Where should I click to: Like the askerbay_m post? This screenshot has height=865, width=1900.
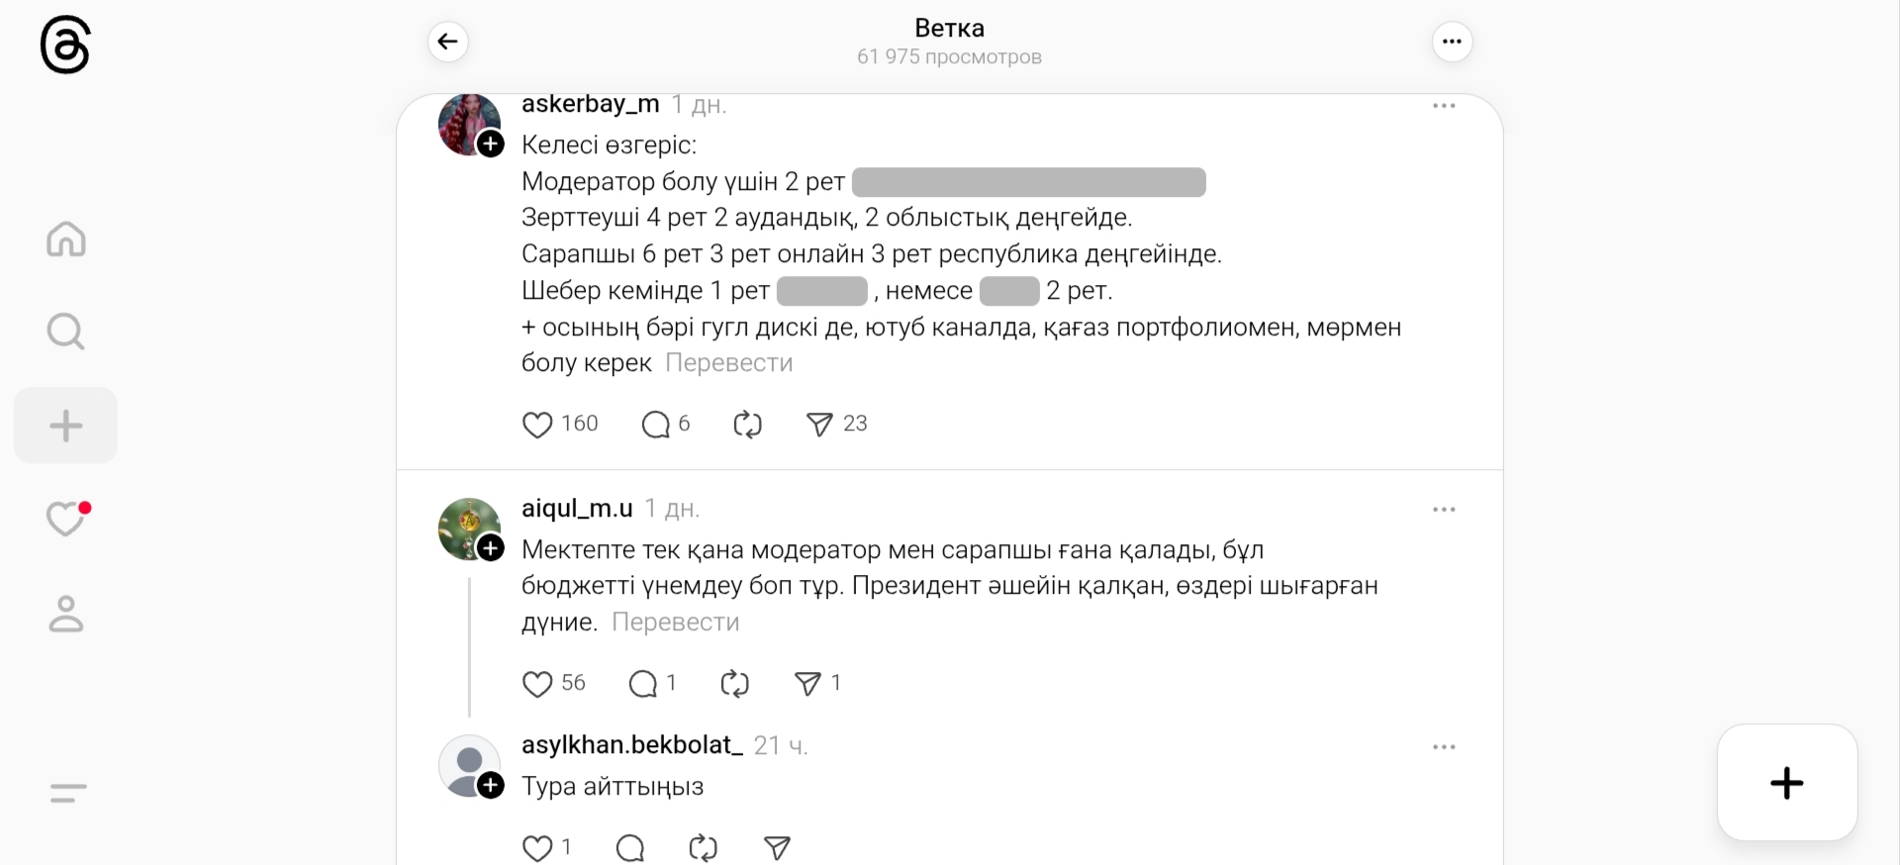tap(537, 425)
